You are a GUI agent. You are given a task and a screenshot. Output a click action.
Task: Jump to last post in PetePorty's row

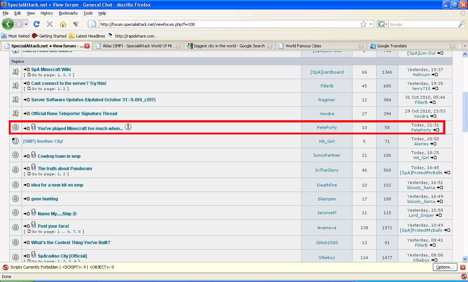(436, 130)
